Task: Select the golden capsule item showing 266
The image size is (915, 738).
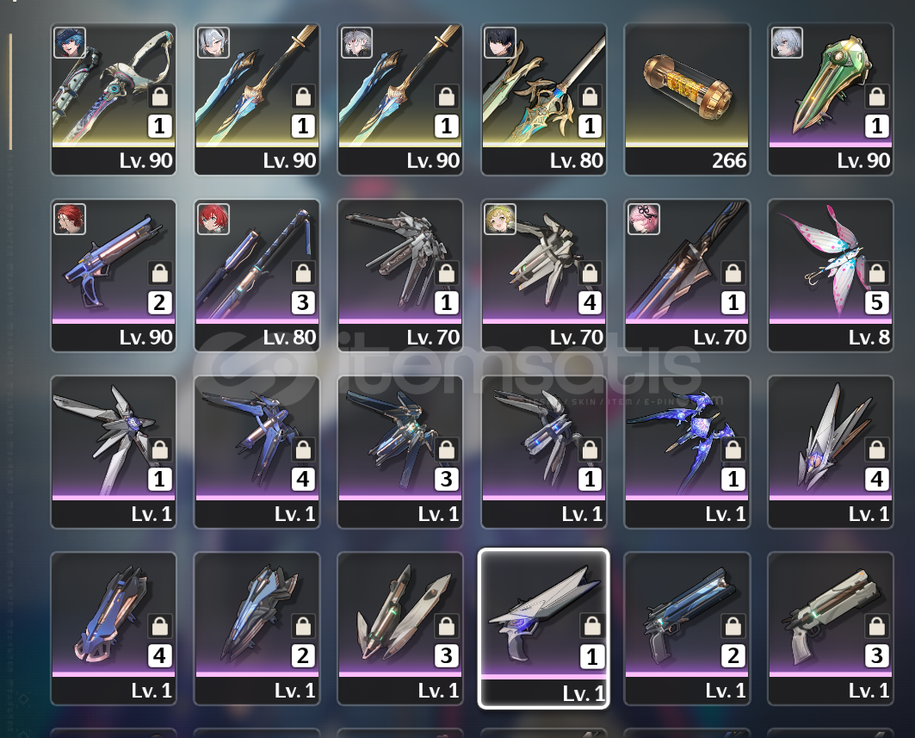Action: pos(687,99)
